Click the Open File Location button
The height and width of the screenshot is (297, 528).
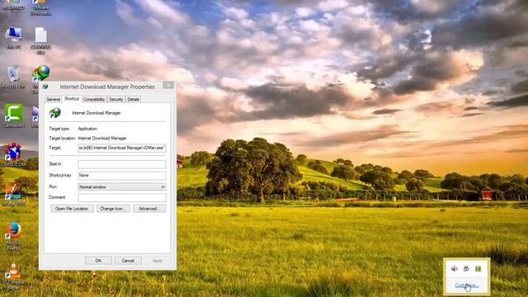tap(72, 209)
